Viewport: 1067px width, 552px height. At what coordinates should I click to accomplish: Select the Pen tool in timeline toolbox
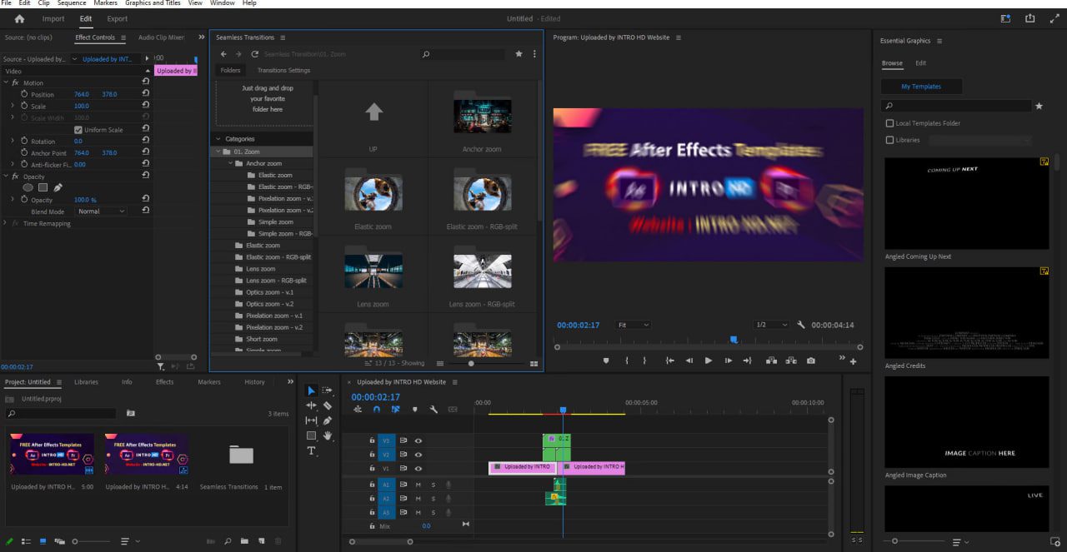click(328, 420)
